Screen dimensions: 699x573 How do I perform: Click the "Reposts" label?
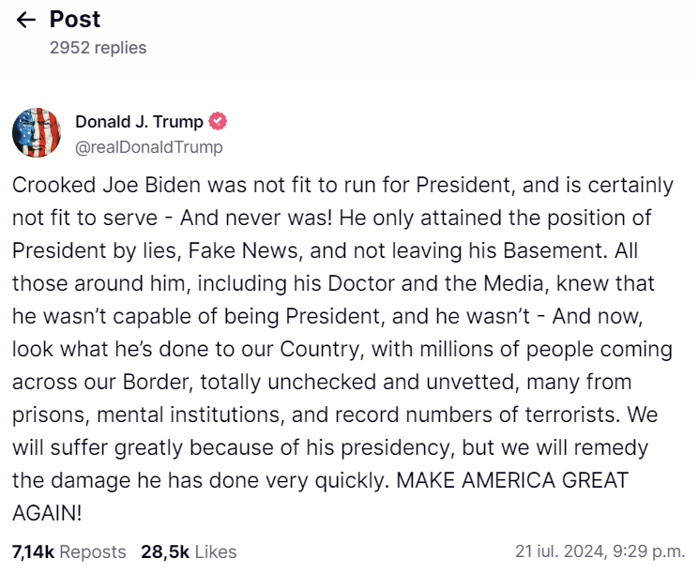tap(93, 551)
